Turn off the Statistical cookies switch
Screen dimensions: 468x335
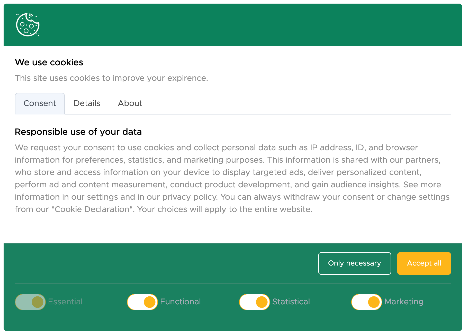pos(255,302)
